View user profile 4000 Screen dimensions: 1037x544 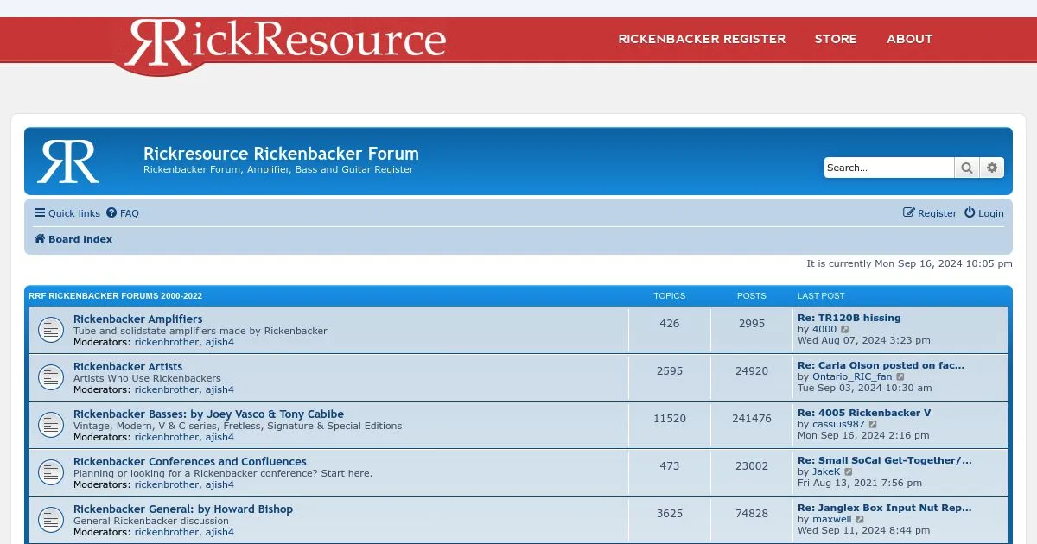[x=824, y=329]
